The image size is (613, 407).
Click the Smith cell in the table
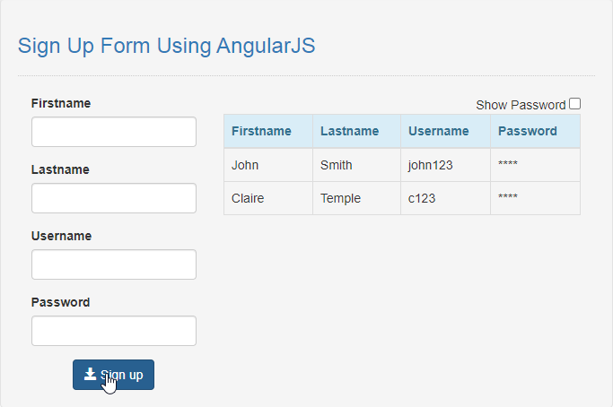click(x=356, y=165)
